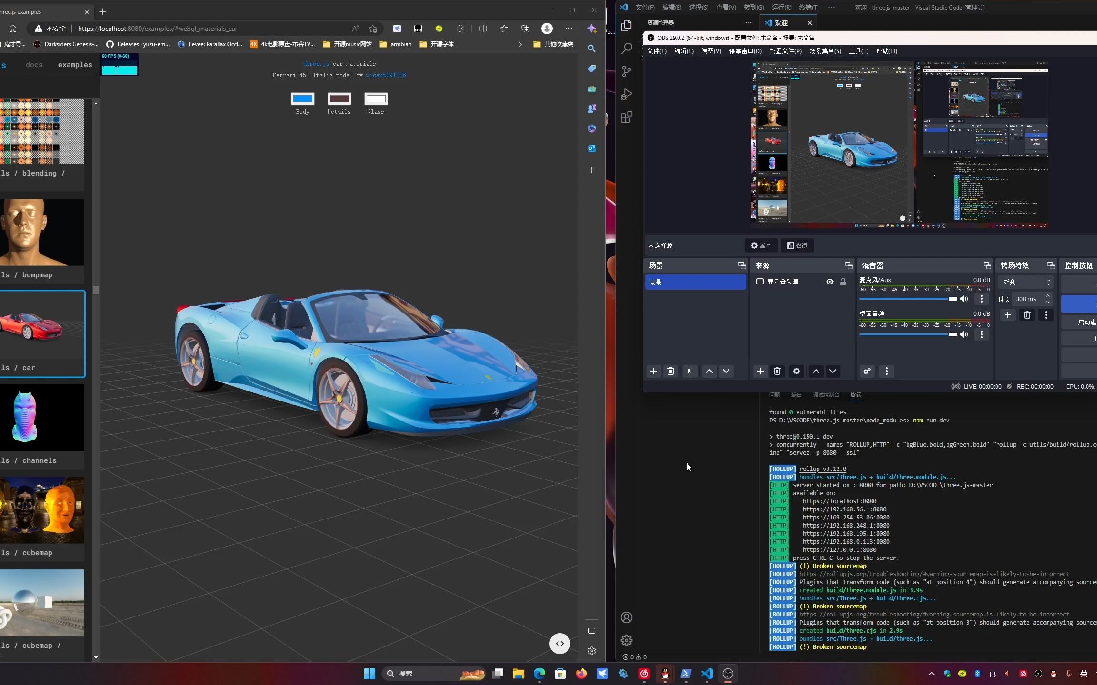Open OBS 文件(F) menu
The width and height of the screenshot is (1097, 685).
(657, 51)
